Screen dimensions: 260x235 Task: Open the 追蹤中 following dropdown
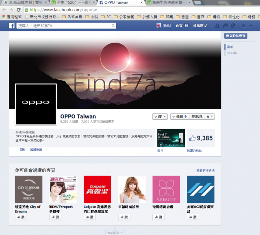click(x=180, y=116)
